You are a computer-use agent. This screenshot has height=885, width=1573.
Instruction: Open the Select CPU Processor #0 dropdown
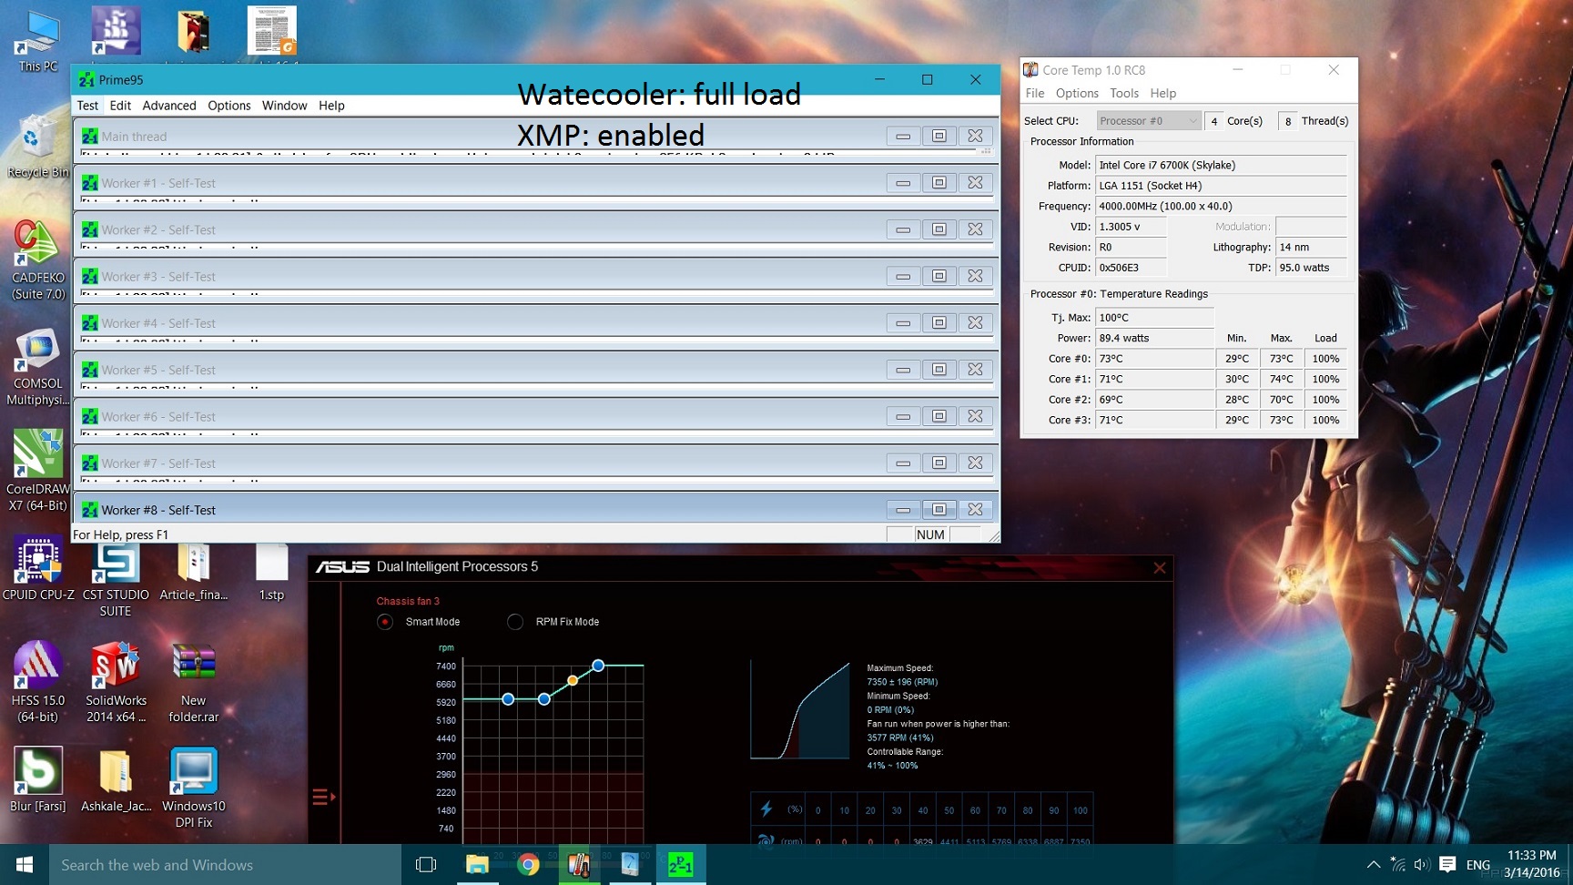pos(1148,120)
